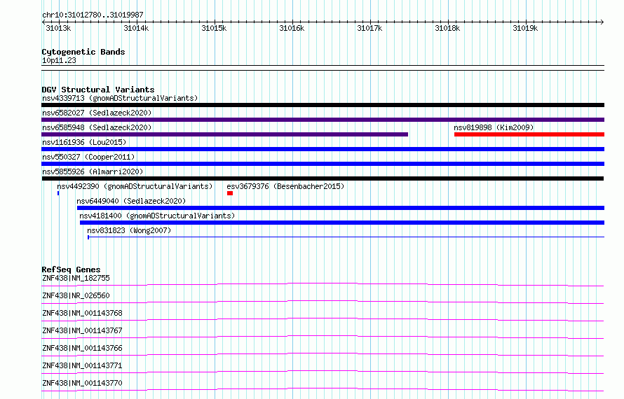Select the blue bar under nsv4181400

342,223
